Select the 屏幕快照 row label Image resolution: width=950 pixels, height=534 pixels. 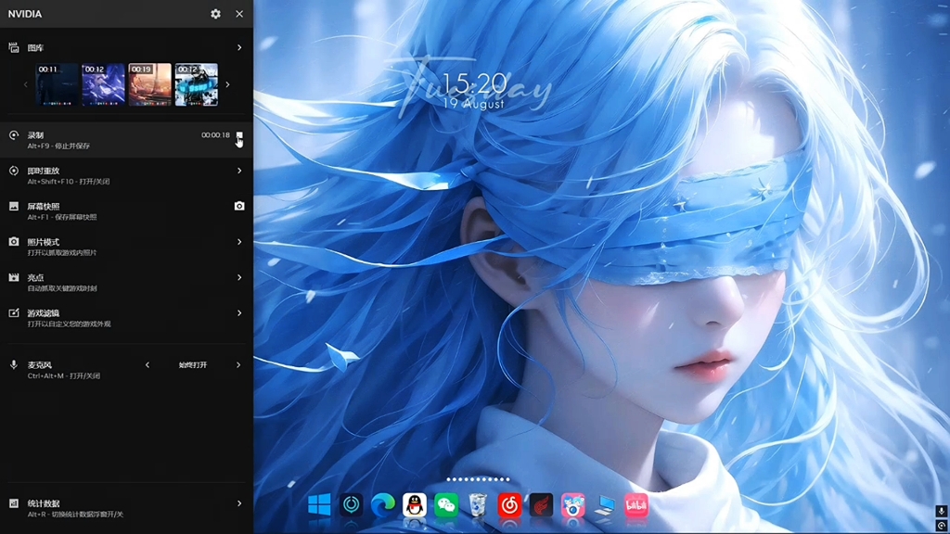pos(43,207)
